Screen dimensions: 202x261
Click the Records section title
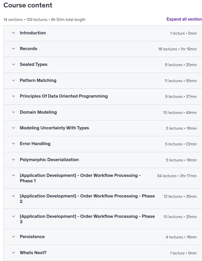tap(28, 49)
